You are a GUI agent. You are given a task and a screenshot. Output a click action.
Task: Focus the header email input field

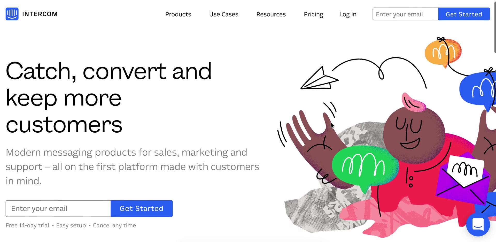[x=405, y=14]
